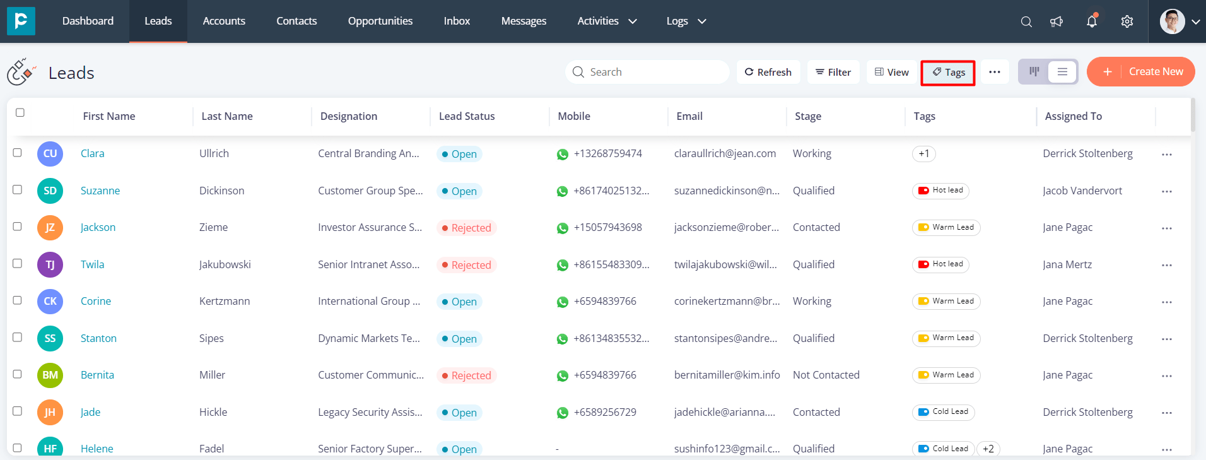This screenshot has height=460, width=1206.
Task: Click the Tags button
Action: pyautogui.click(x=948, y=73)
